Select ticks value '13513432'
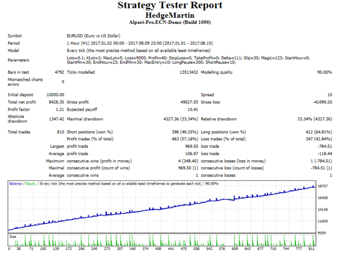The width and height of the screenshot is (337, 253). [x=189, y=72]
